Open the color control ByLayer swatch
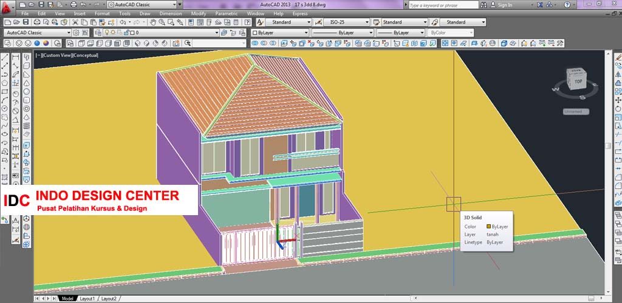 (280, 33)
